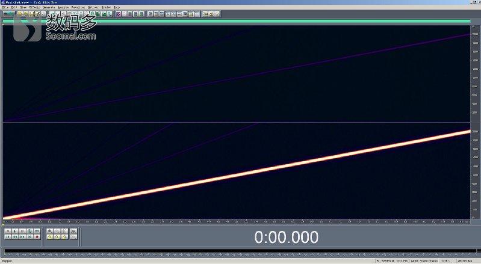This screenshot has height=264, width=481.
Task: Zoom in to the selection's right edge
Action: tap(64, 237)
